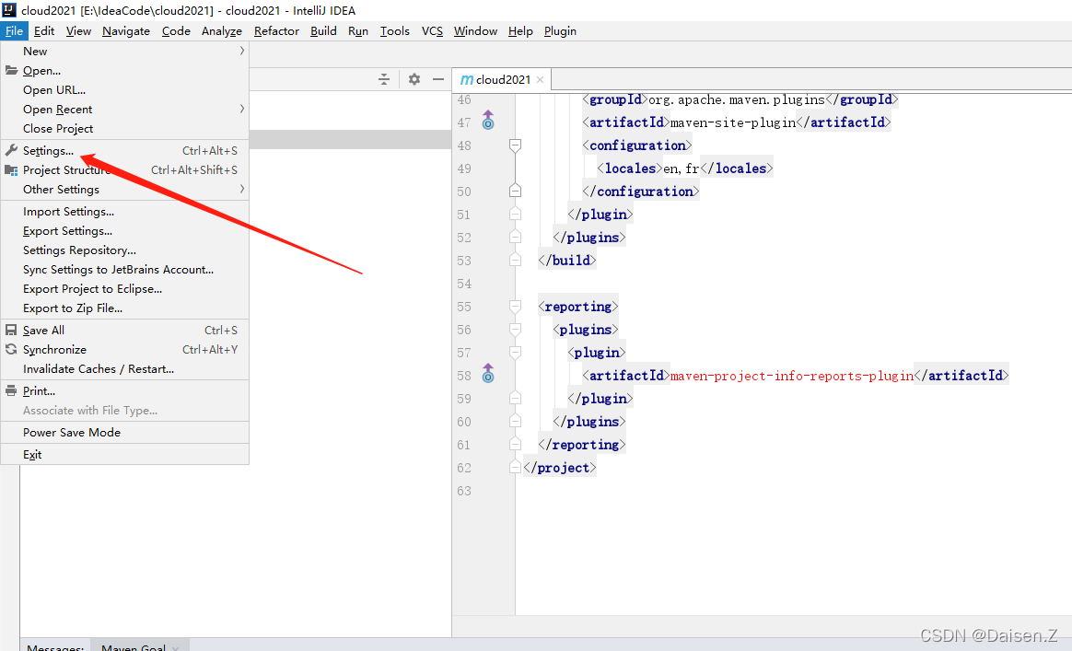The height and width of the screenshot is (651, 1072).
Task: Click the gutter marker on line 58
Action: coord(488,373)
